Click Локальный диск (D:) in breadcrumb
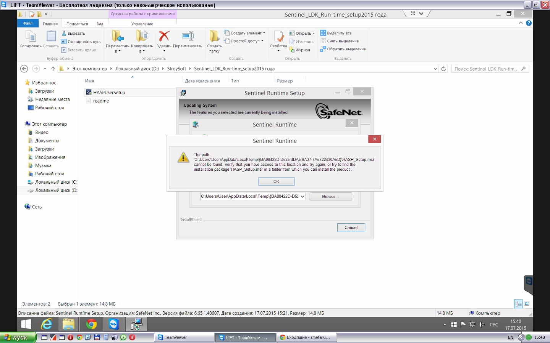The width and height of the screenshot is (550, 343). pyautogui.click(x=137, y=69)
